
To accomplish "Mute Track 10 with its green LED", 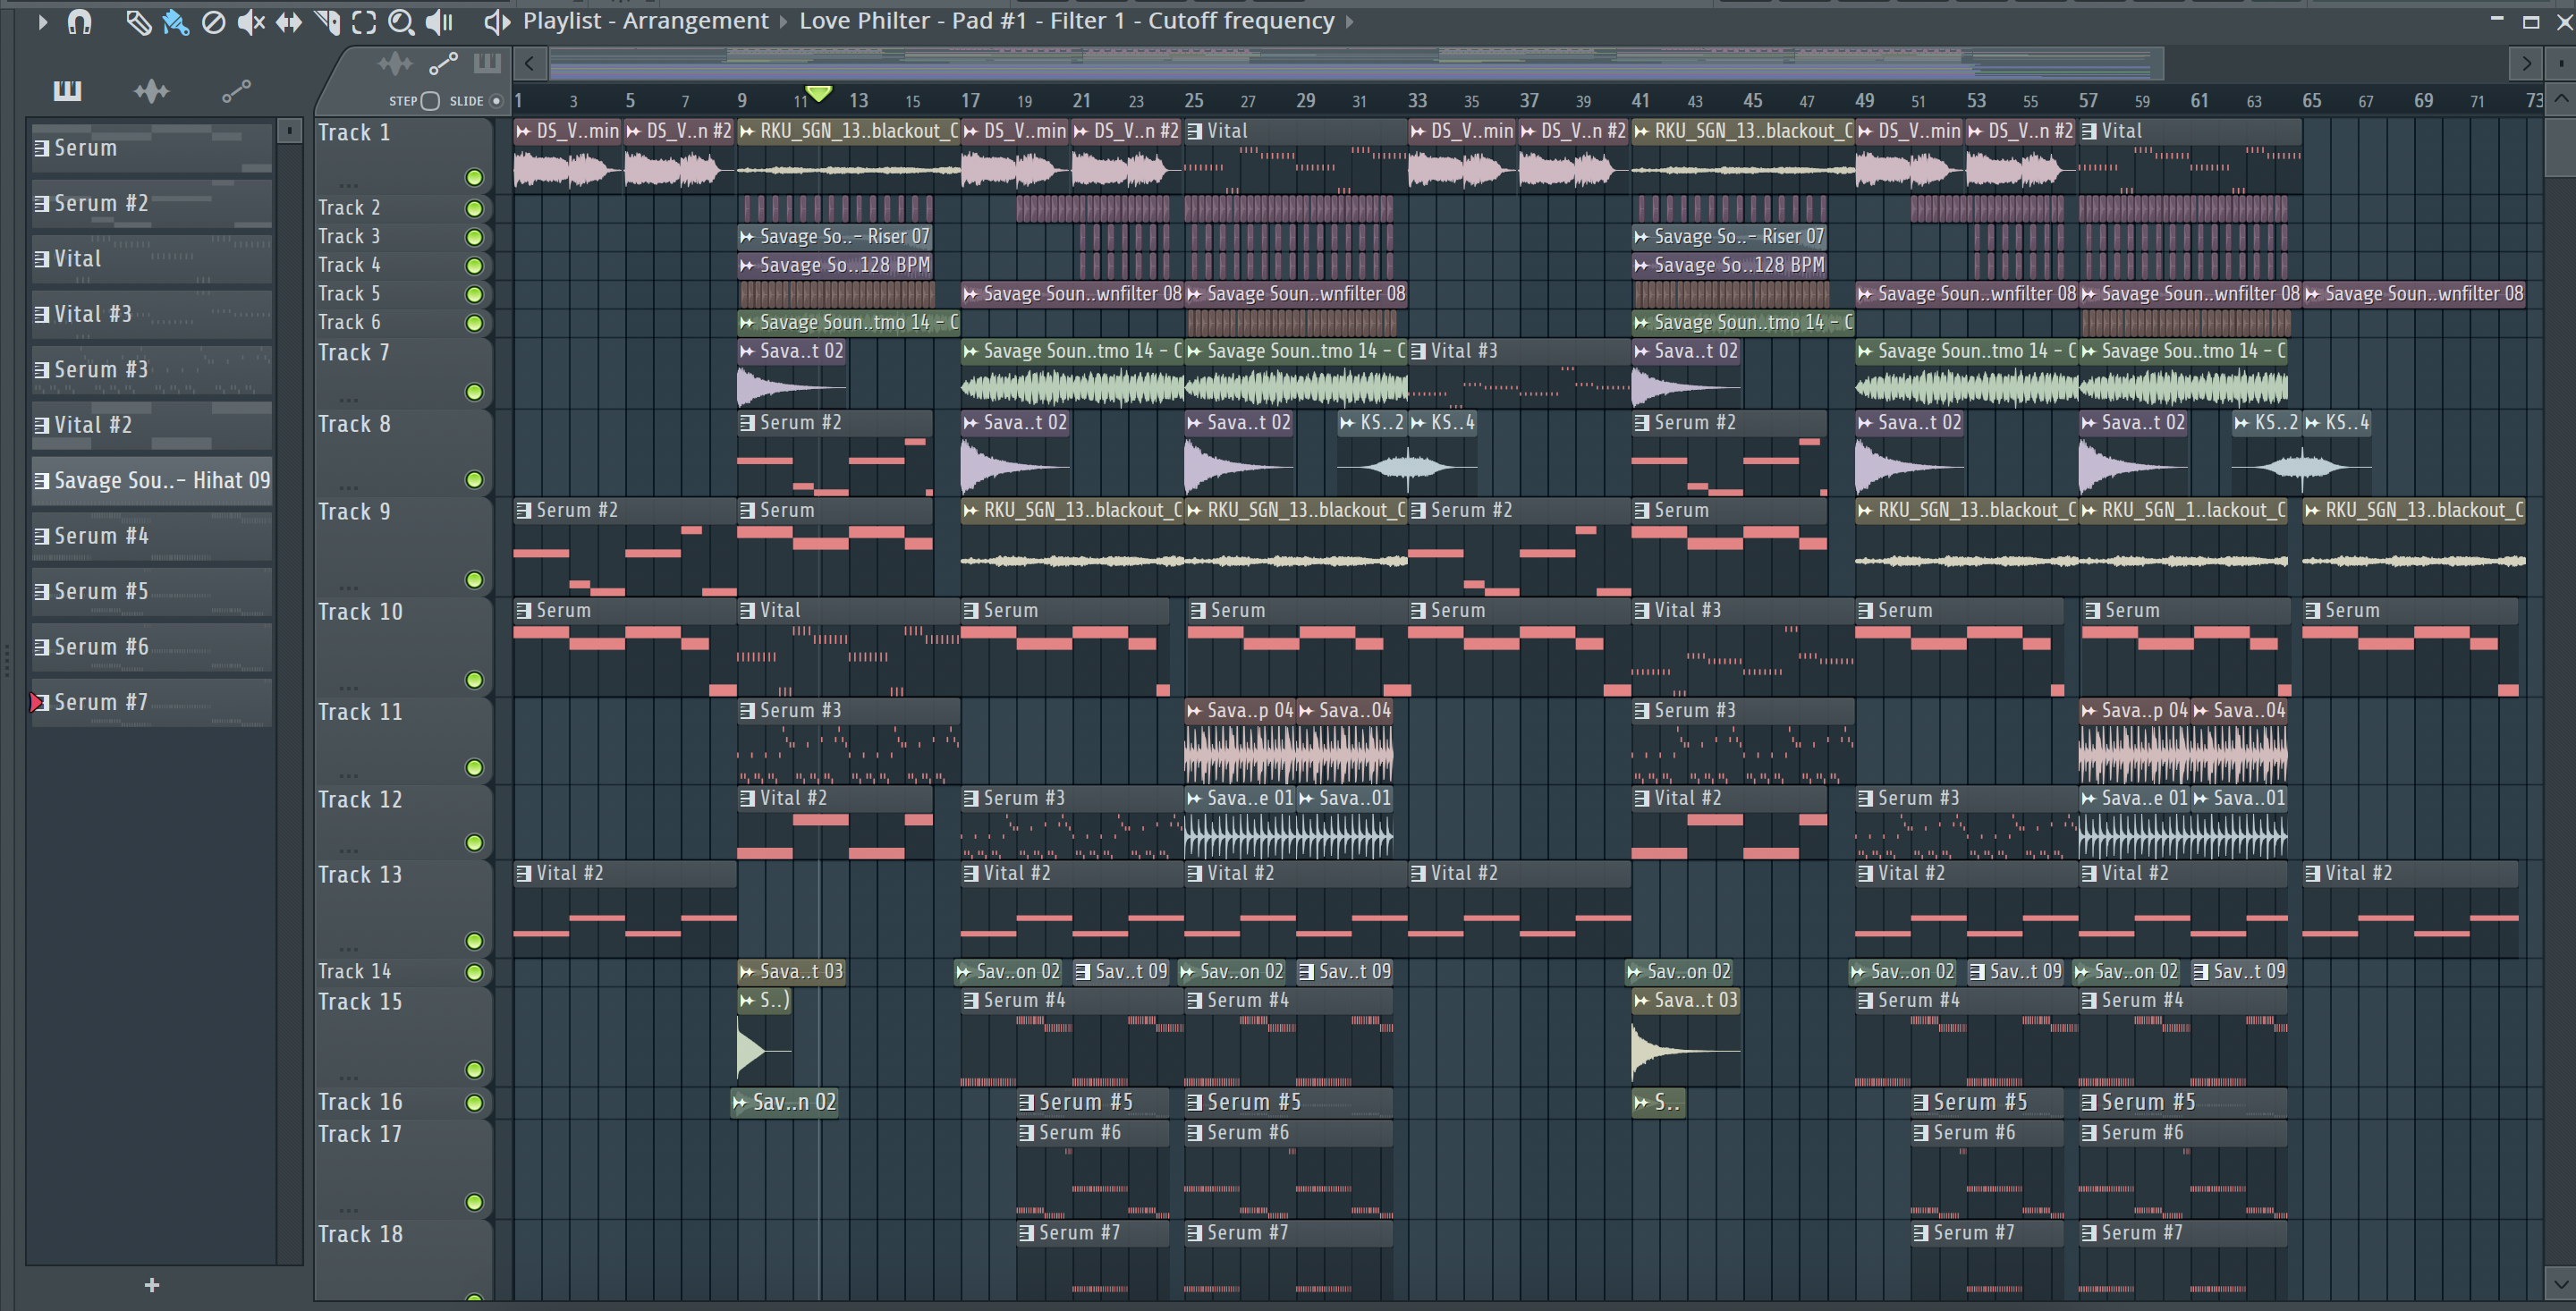I will pos(474,680).
